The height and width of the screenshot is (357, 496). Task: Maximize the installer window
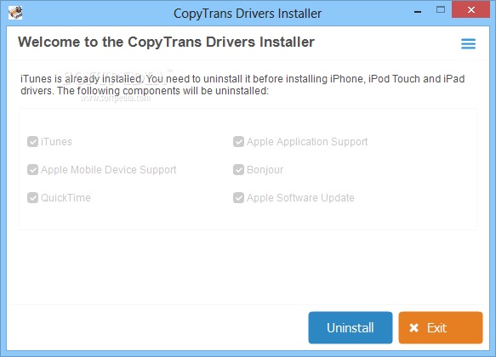[441, 10]
